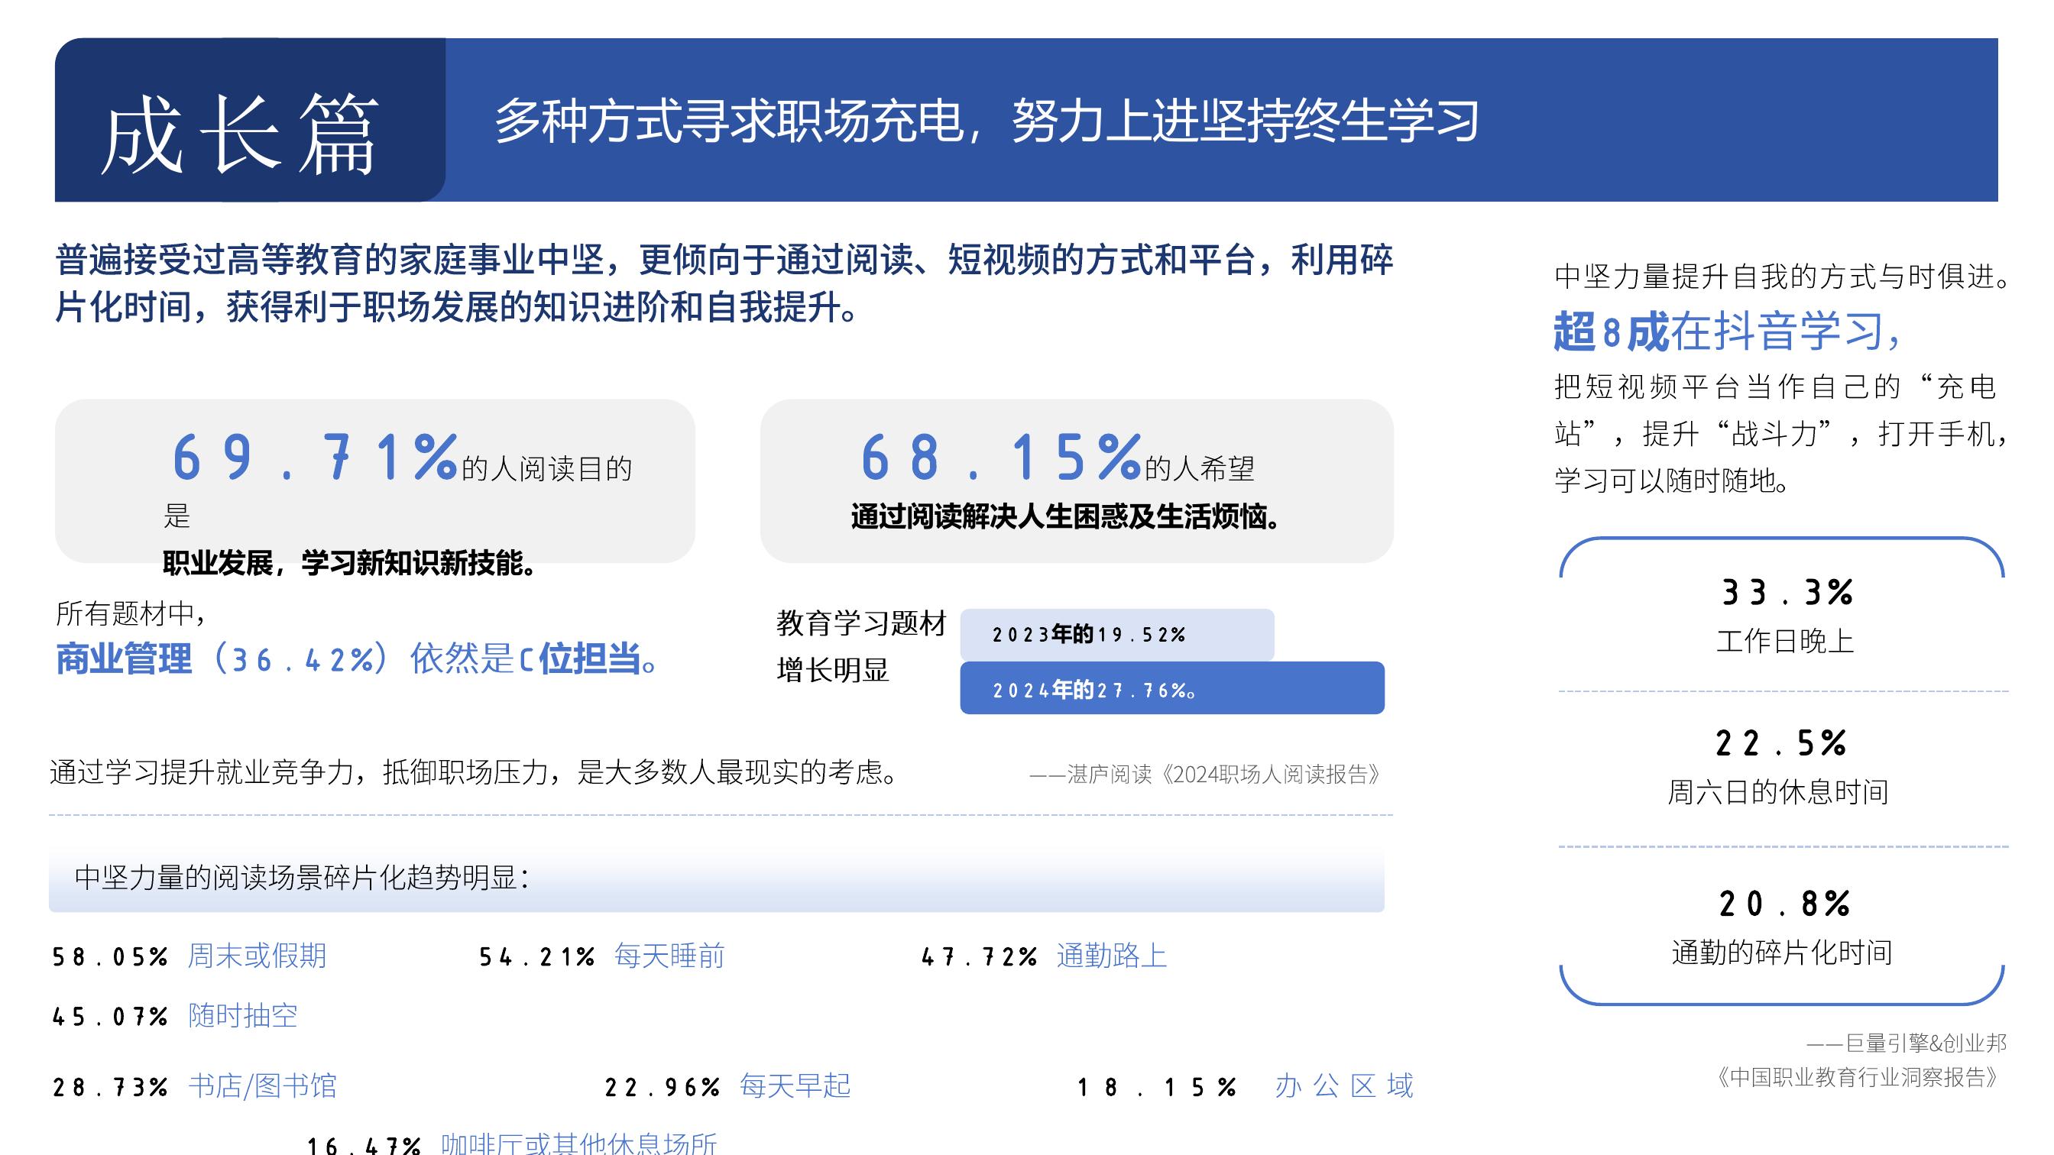Click the 28.73% value
The image size is (2054, 1155).
point(110,1086)
